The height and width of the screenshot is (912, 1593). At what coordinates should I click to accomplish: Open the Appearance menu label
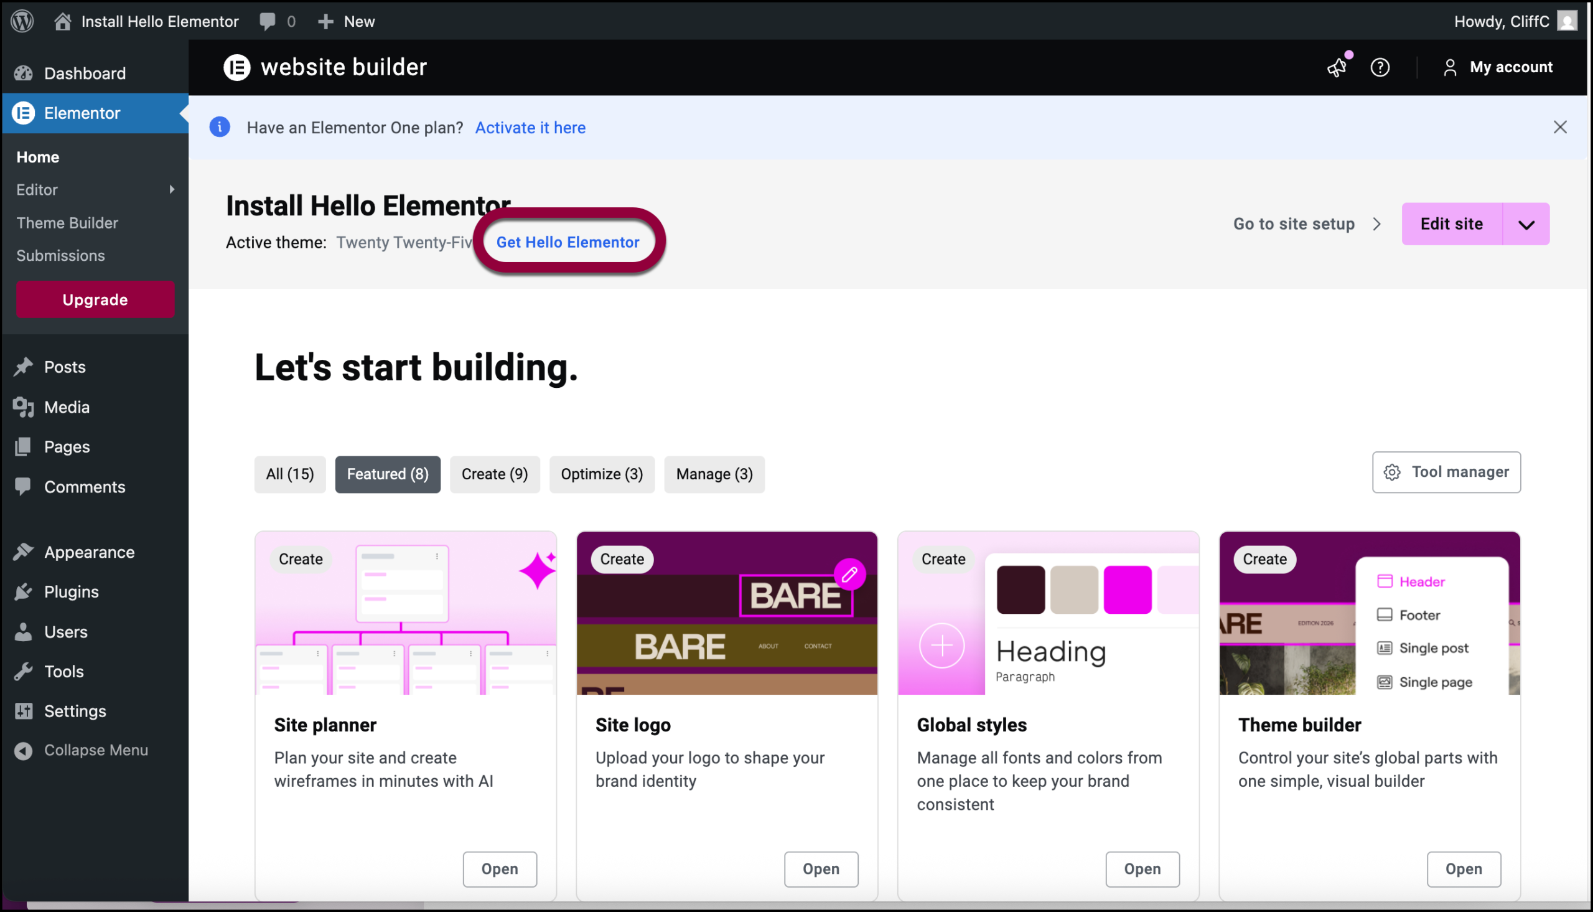tap(90, 552)
